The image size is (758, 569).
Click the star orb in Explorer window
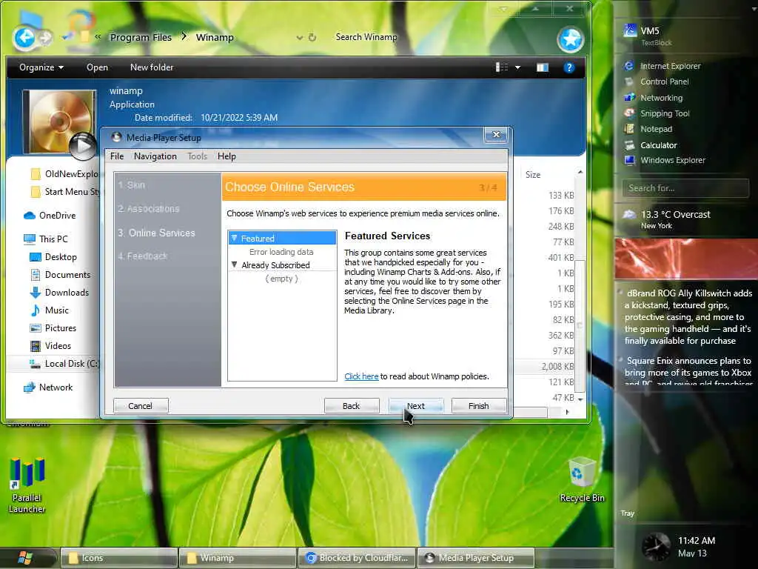point(571,39)
